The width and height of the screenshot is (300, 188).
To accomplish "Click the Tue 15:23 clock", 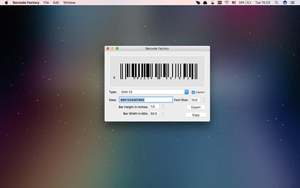I will 262,3.
